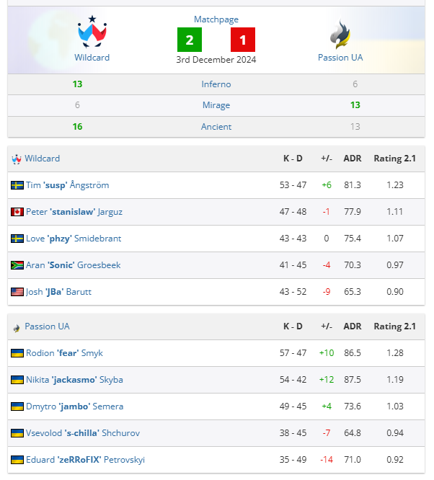Select the Mirage map link

click(x=216, y=105)
